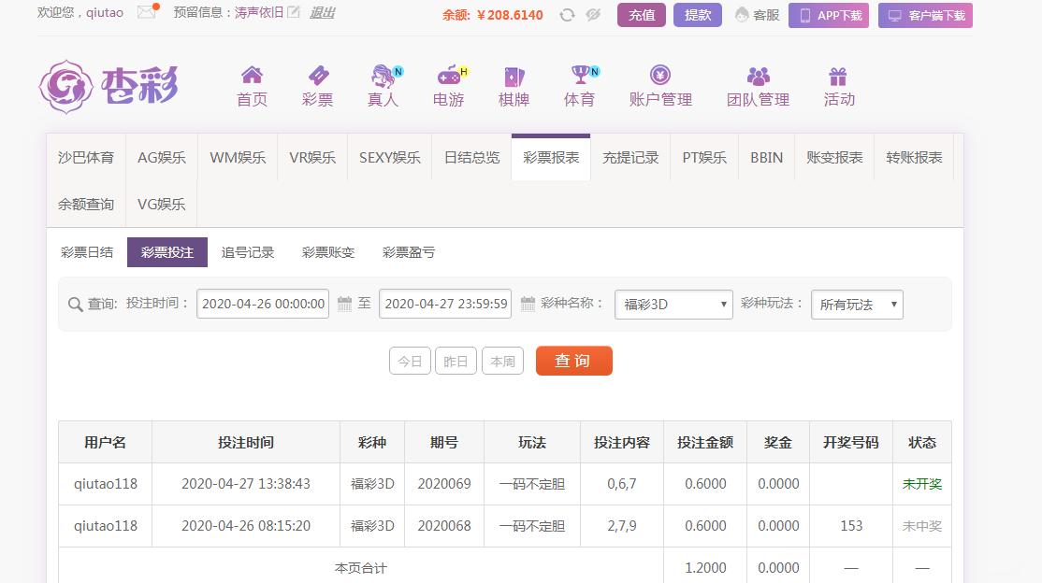Open the mail envelope message icon
This screenshot has height=583, width=1042.
coord(148,11)
